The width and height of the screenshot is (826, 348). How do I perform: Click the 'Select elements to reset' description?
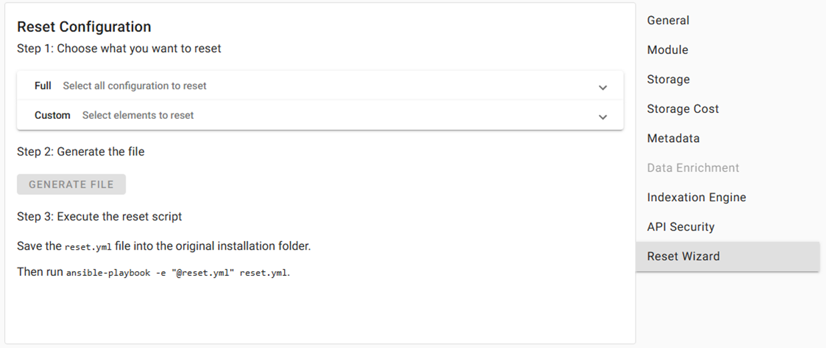[138, 116]
